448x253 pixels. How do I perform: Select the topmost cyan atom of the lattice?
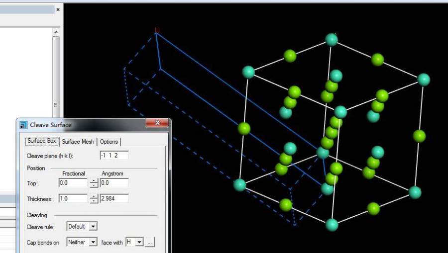point(332,40)
